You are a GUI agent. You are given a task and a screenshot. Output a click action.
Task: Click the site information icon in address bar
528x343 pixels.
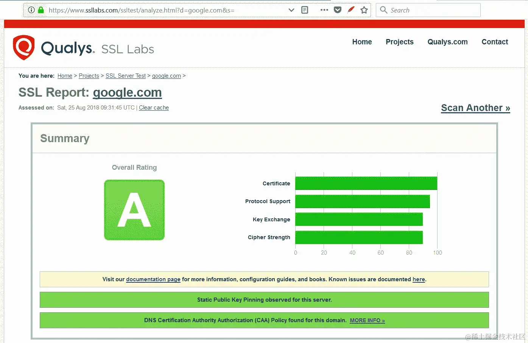[x=31, y=10]
